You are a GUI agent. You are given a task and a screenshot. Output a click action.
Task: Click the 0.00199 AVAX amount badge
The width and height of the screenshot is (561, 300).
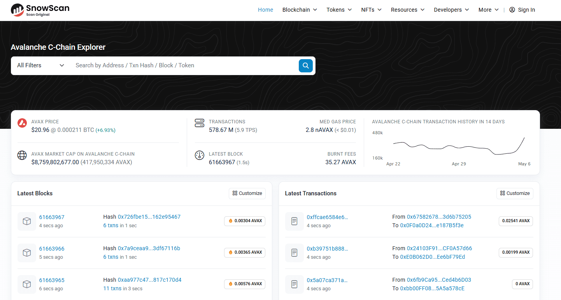pos(516,253)
